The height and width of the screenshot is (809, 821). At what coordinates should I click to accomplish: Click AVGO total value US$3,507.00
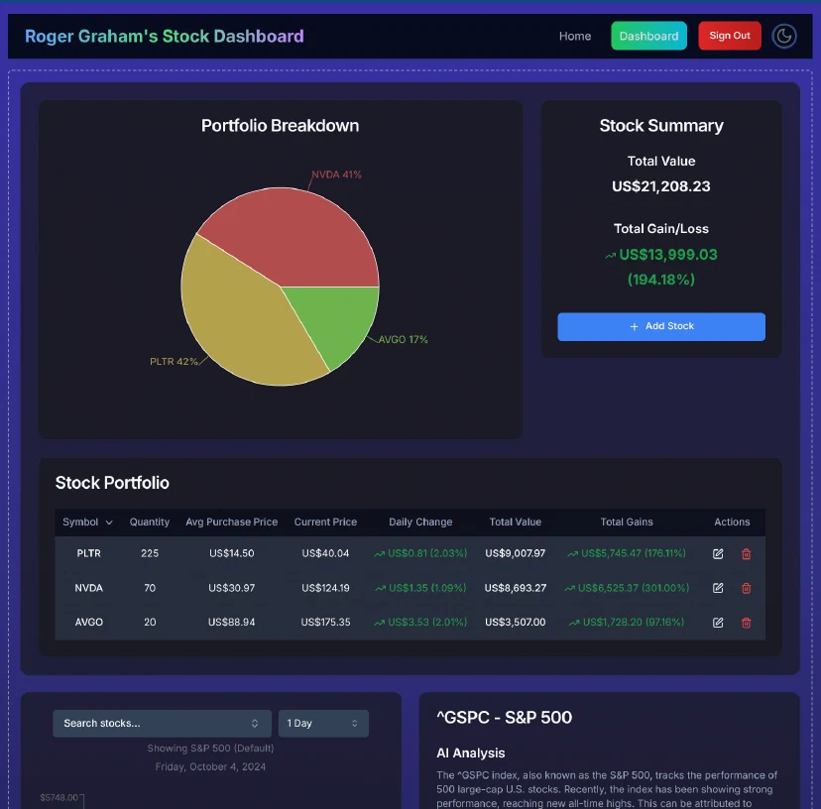pyautogui.click(x=516, y=622)
